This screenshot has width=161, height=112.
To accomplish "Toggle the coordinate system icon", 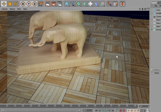I will point(41,4).
